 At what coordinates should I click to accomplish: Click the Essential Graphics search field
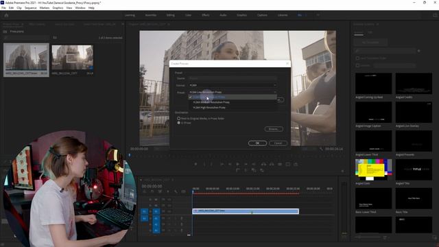pyautogui.click(x=385, y=51)
